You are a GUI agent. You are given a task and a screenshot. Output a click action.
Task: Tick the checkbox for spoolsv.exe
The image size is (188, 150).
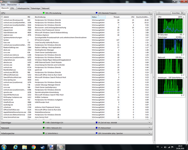click(x=2, y=92)
